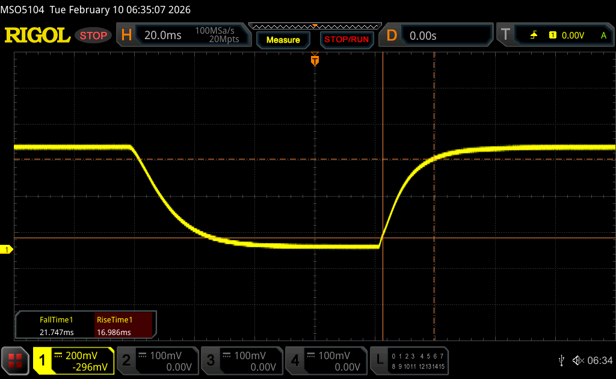Open the 20.0ms timebase scale setting
616x379 pixels.
click(x=163, y=35)
